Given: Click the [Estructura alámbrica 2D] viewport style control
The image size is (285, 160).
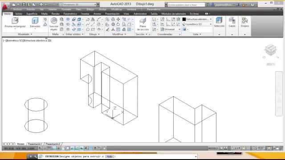Looking at the screenshot, I should pos(37,40).
